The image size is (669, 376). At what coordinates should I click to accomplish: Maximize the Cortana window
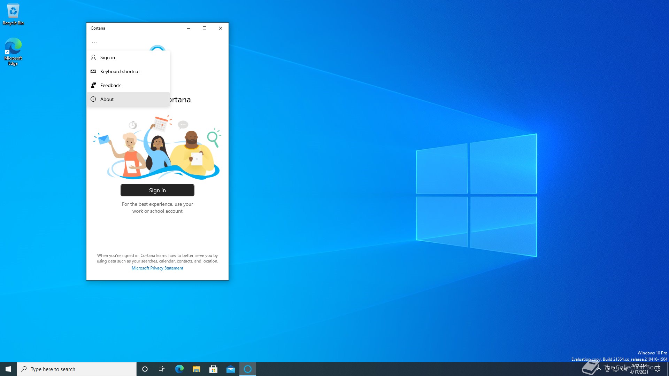click(x=205, y=28)
